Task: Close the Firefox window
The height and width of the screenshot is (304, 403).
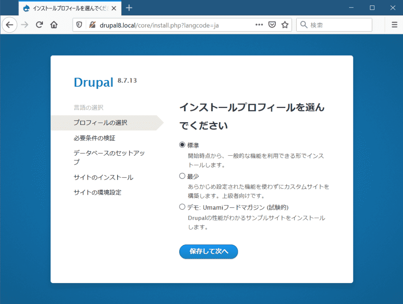Action: [x=393, y=8]
